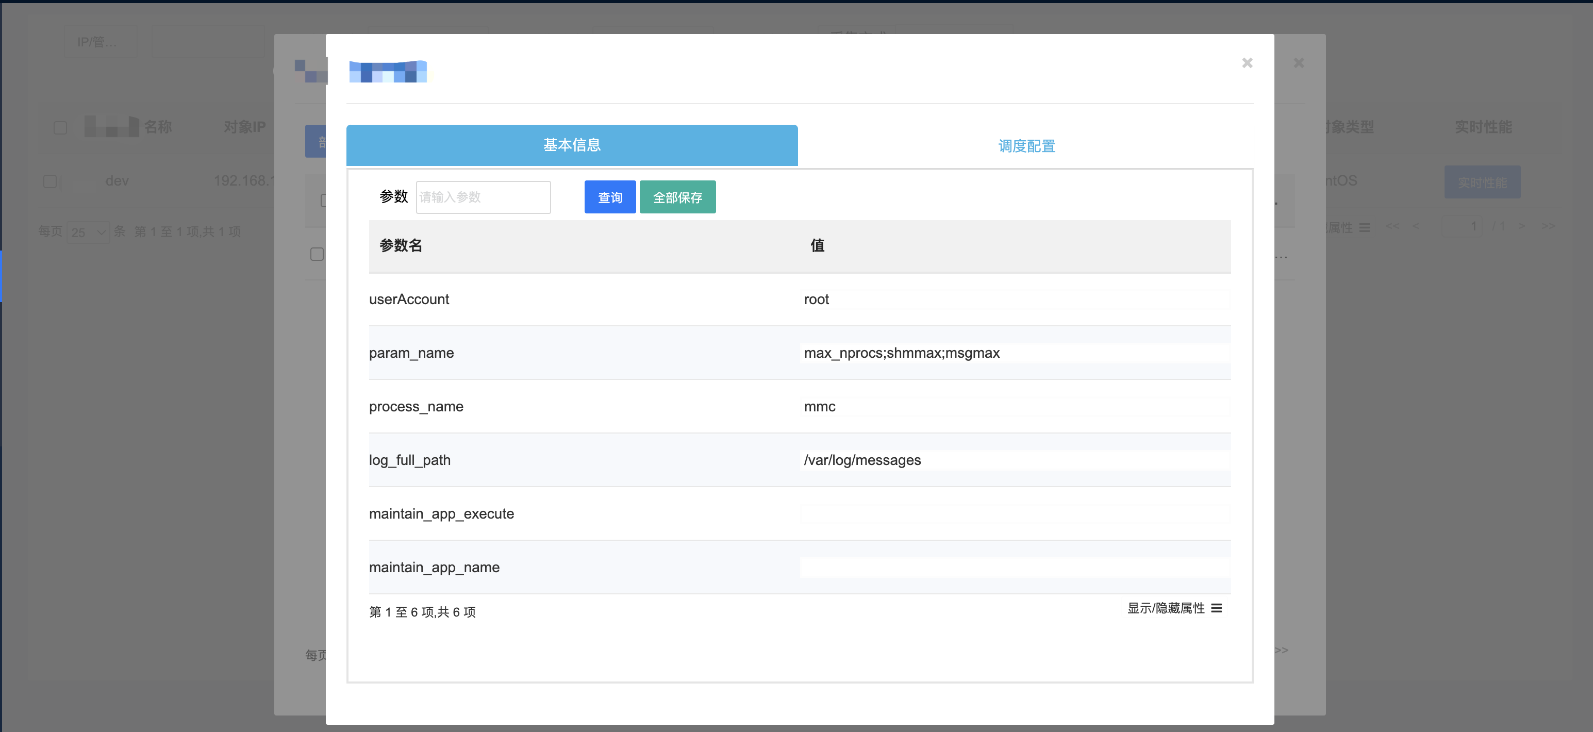1593x732 pixels.
Task: Toggle checkbox for dev row
Action: 50,181
